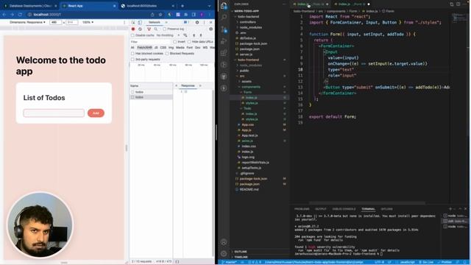The image size is (471, 265).
Task: Expand the OUTLINE section
Action: pyautogui.click(x=241, y=252)
